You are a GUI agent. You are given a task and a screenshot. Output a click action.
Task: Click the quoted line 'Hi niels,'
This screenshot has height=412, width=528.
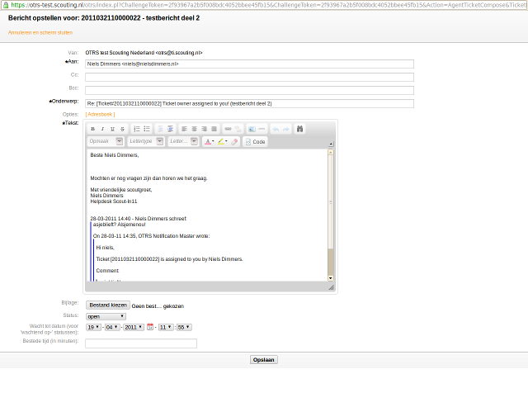click(x=105, y=248)
